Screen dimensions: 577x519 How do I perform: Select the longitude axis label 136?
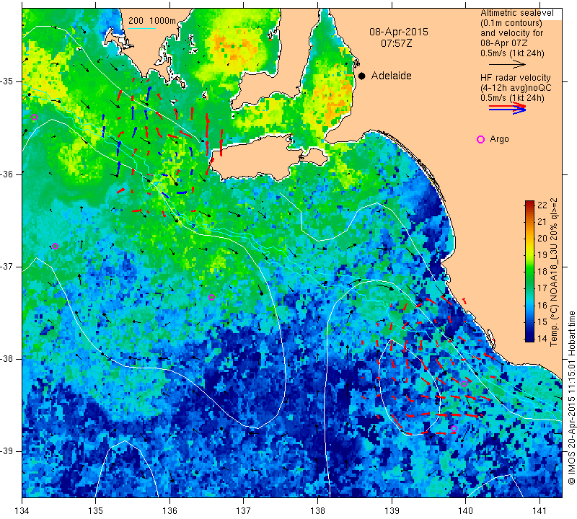[169, 511]
